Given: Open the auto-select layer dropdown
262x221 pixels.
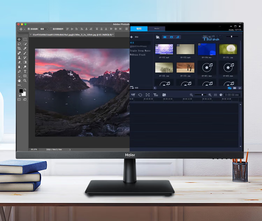Looking at the screenshot, I should [x=44, y=29].
